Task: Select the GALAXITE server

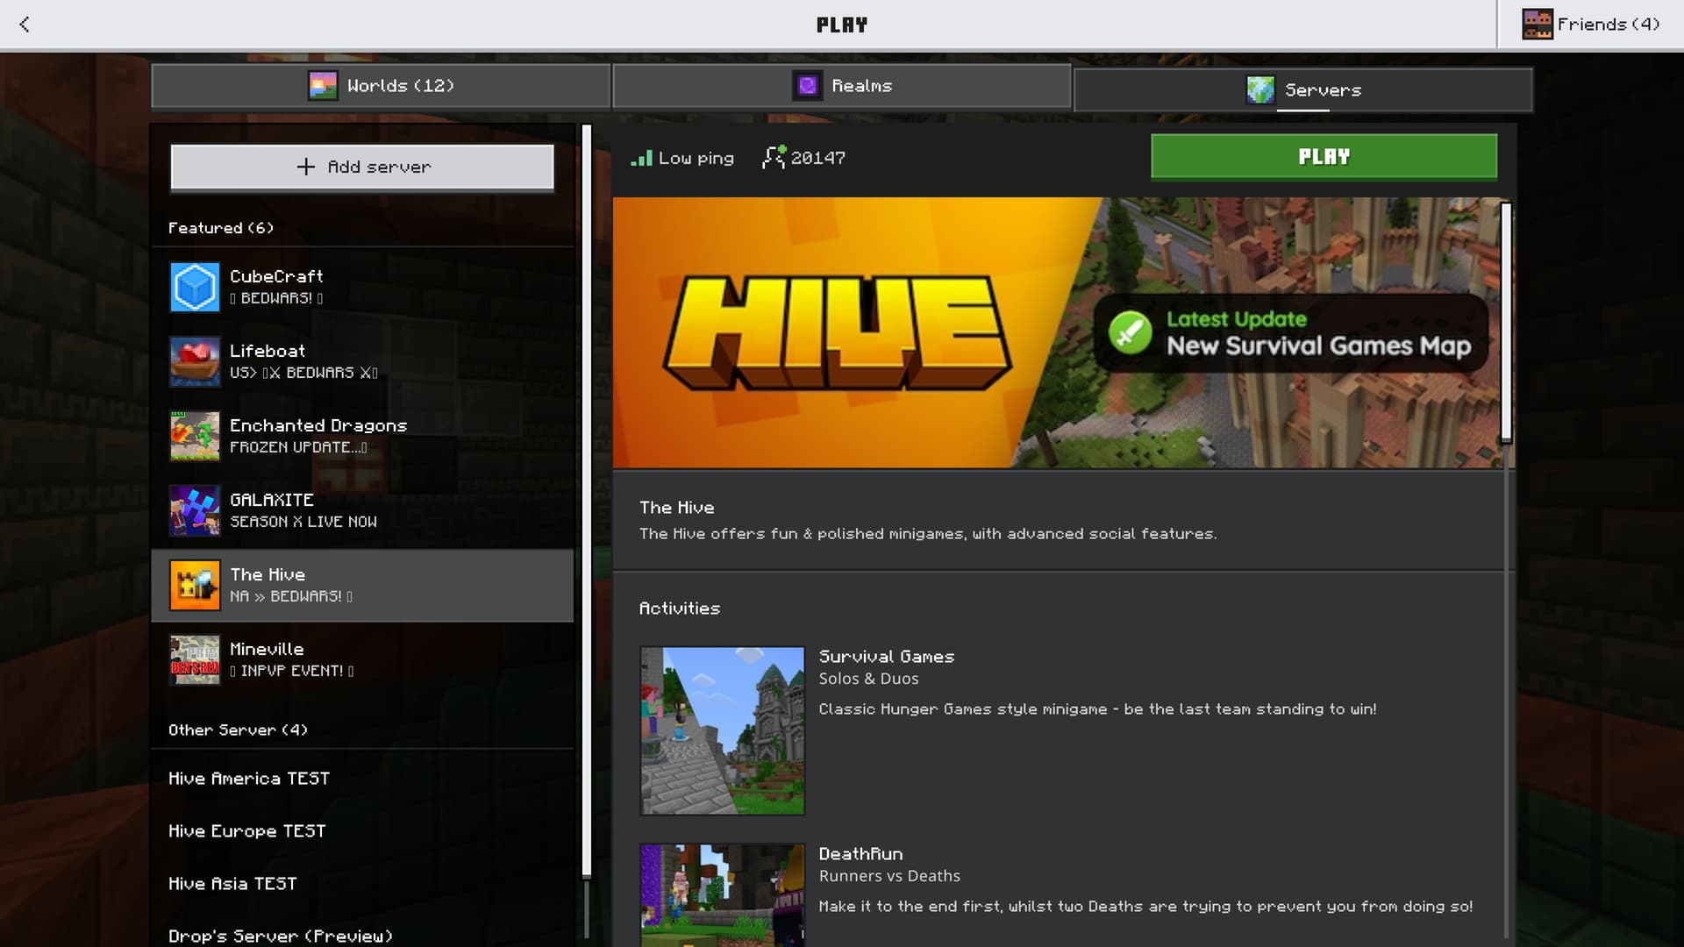Action: 362,510
